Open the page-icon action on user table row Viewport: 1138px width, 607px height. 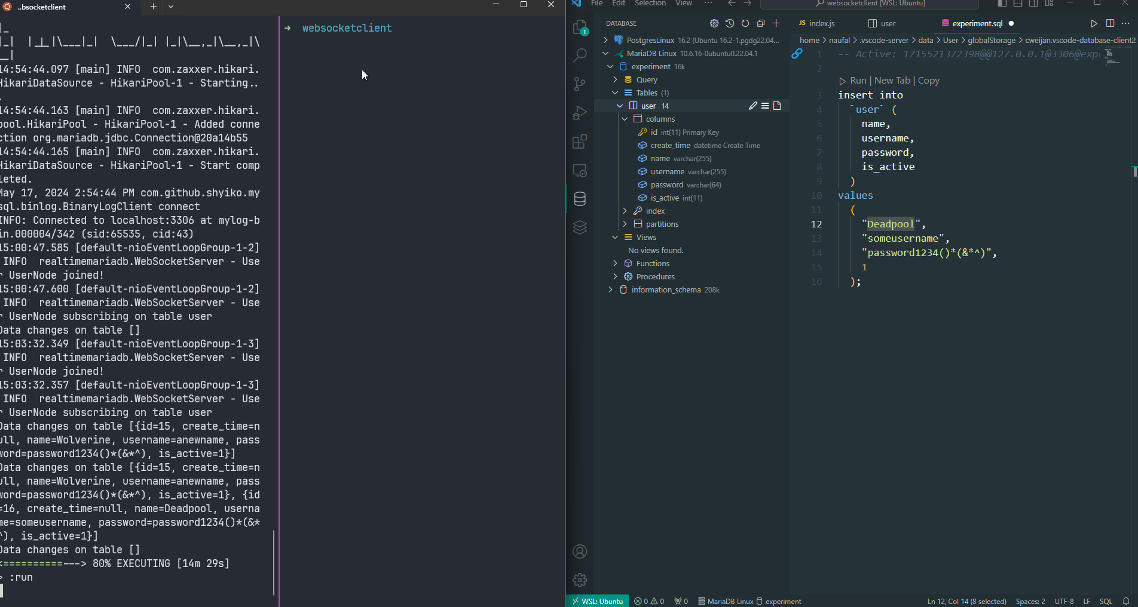pyautogui.click(x=777, y=106)
